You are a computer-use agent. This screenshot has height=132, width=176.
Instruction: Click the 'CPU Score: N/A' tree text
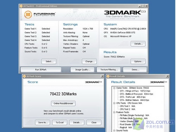pos(135,103)
